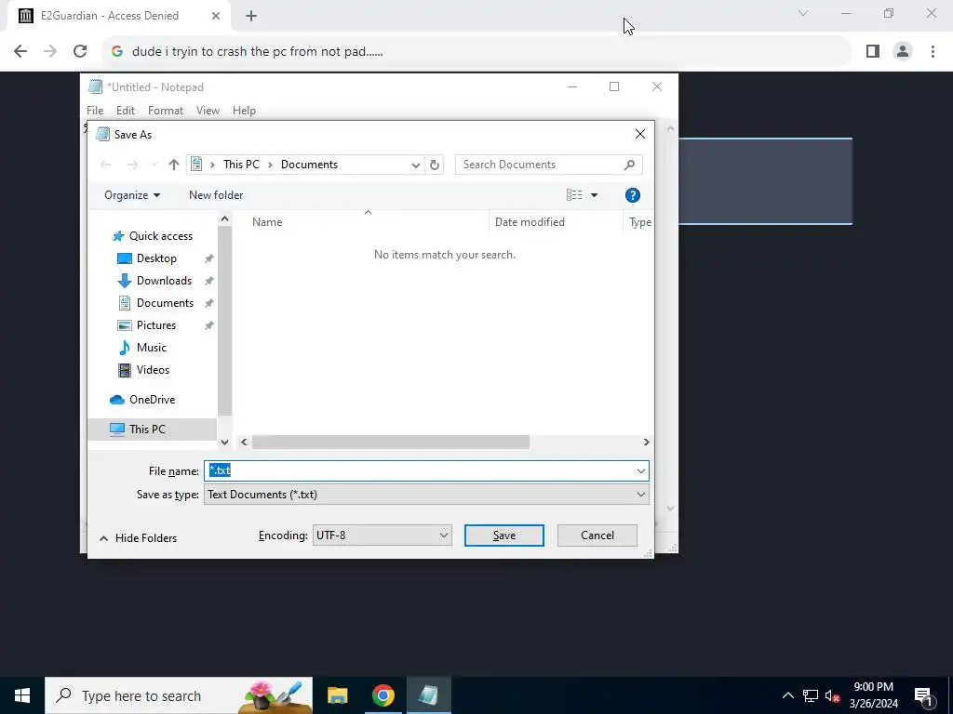The image size is (953, 714).
Task: Click the file list right scroll arrow
Action: [x=646, y=442]
